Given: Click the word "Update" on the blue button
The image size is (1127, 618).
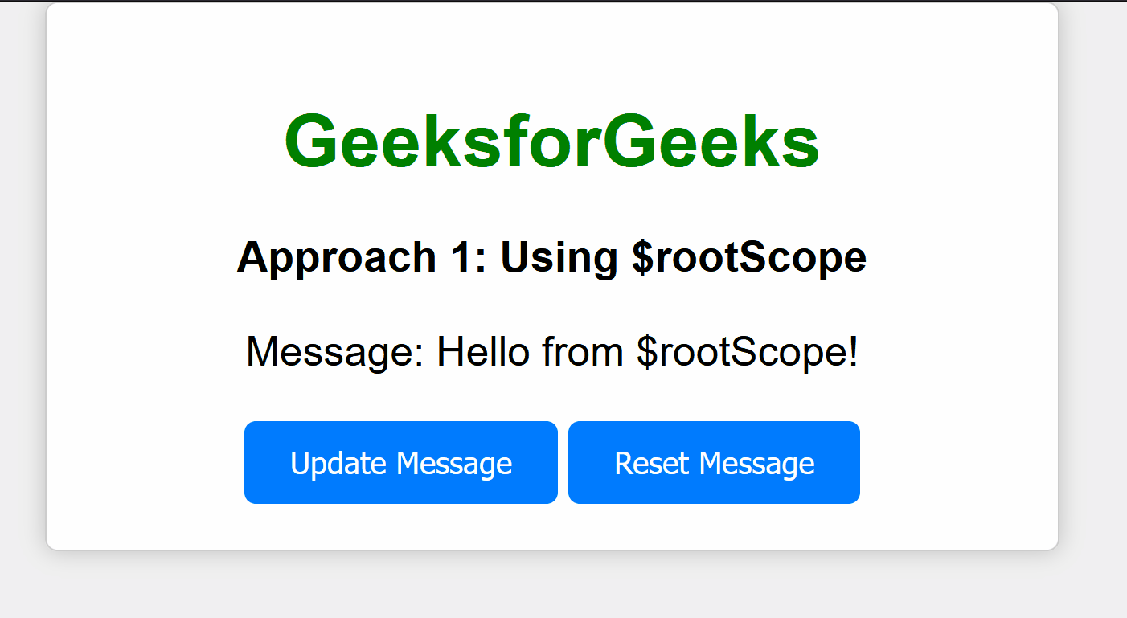Looking at the screenshot, I should pyautogui.click(x=338, y=464).
